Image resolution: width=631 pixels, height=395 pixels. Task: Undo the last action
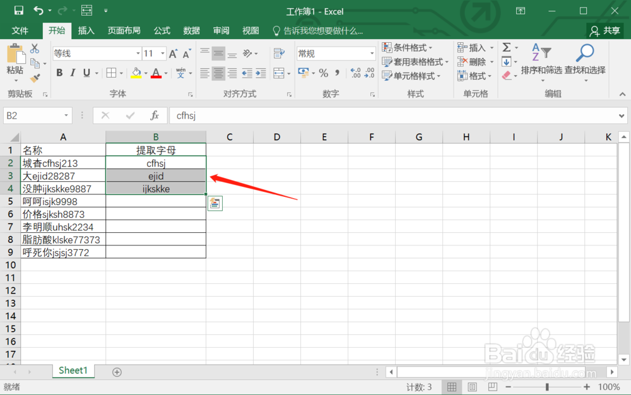point(38,11)
